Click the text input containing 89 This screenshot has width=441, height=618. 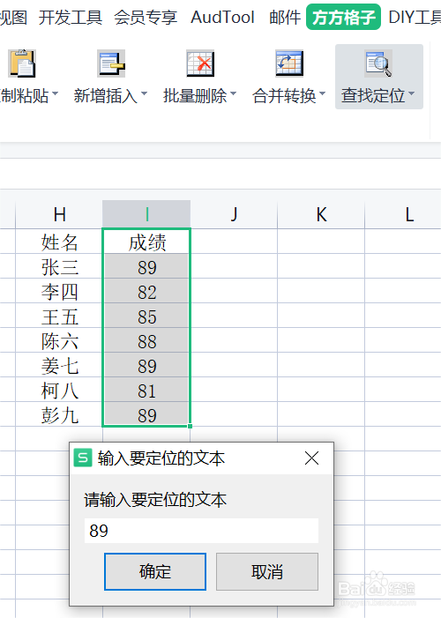(201, 531)
